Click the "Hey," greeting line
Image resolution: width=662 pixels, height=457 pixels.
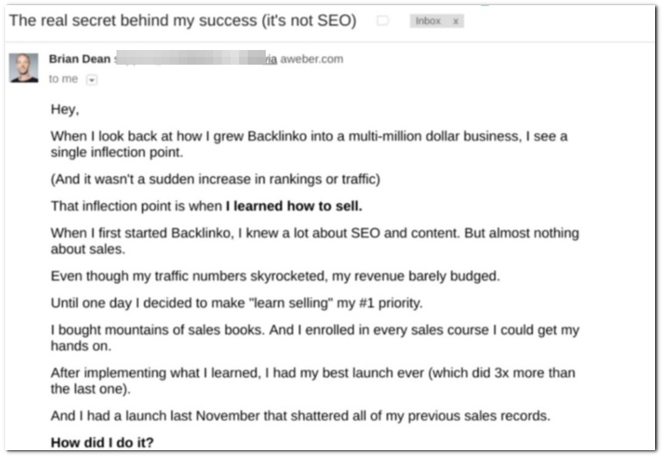click(x=65, y=110)
